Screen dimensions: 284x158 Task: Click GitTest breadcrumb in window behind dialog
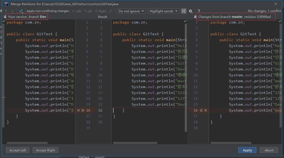click(84, 157)
